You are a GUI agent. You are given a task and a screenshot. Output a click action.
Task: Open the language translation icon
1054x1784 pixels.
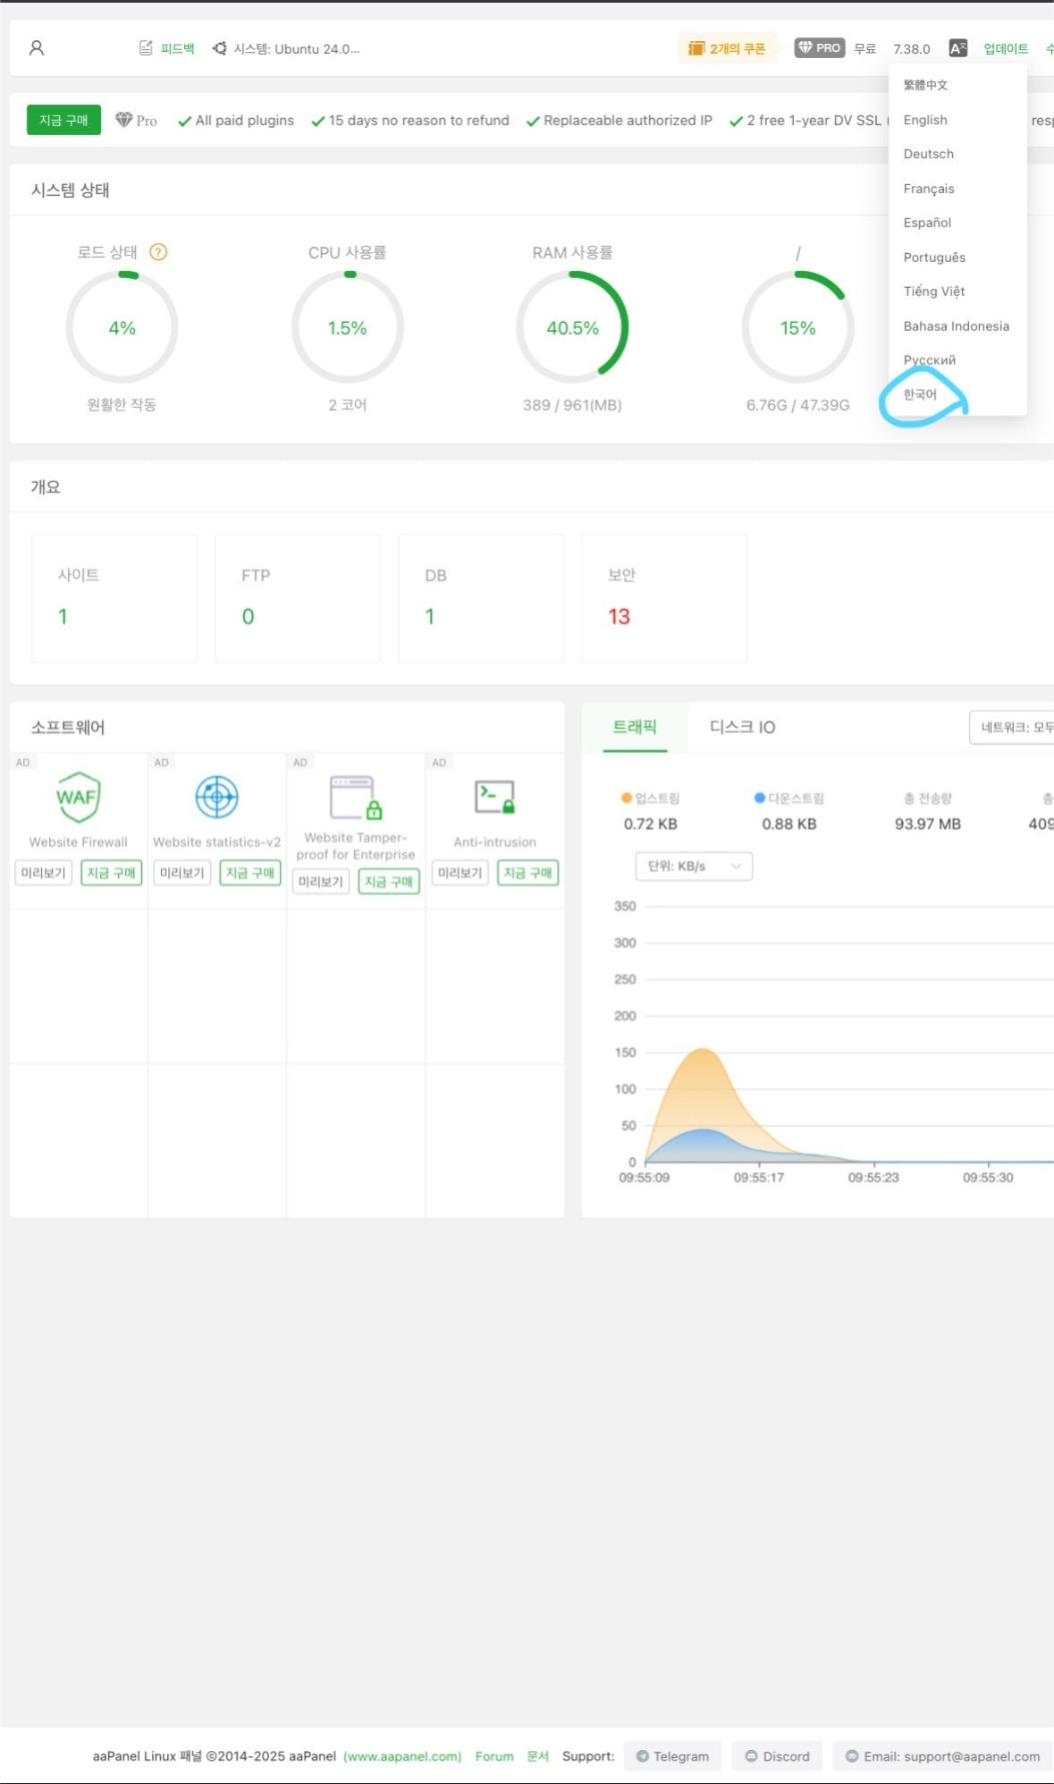[957, 48]
